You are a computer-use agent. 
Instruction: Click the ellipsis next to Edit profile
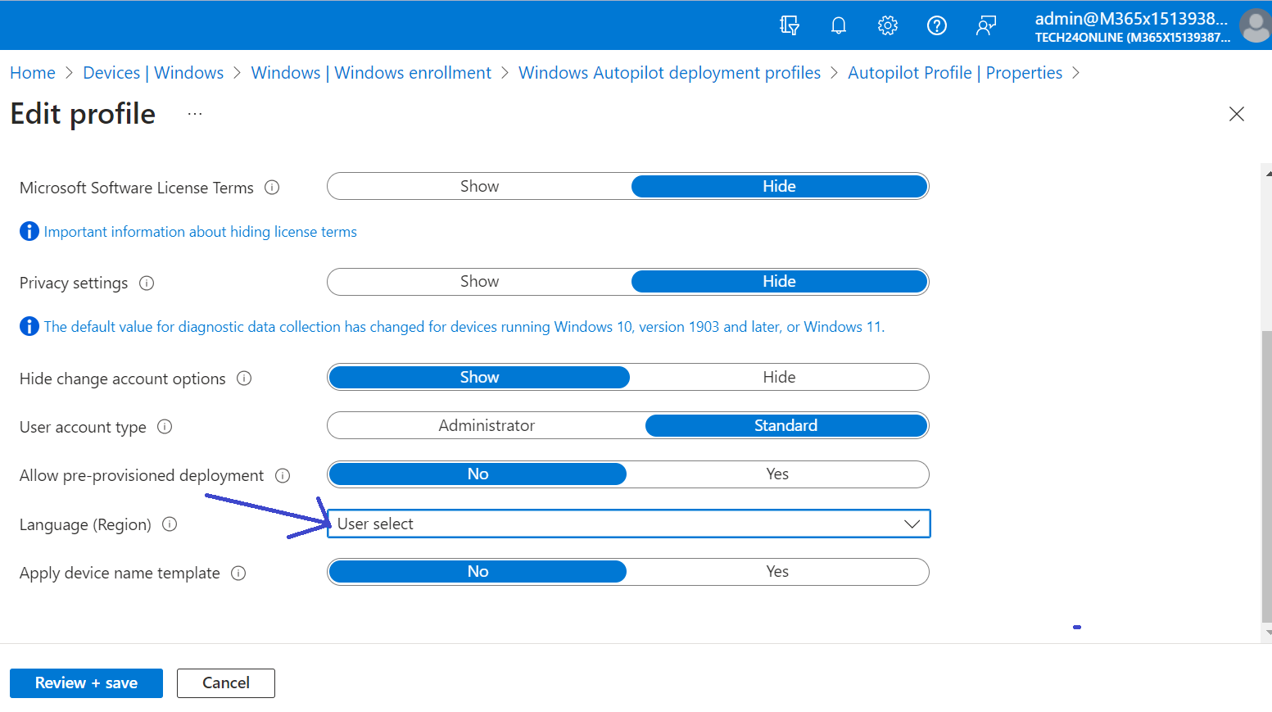(194, 113)
